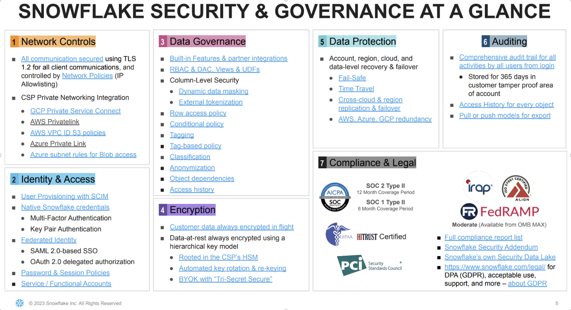Click the PCI Security Standards Council logo
The image size is (571, 310).
pyautogui.click(x=370, y=265)
